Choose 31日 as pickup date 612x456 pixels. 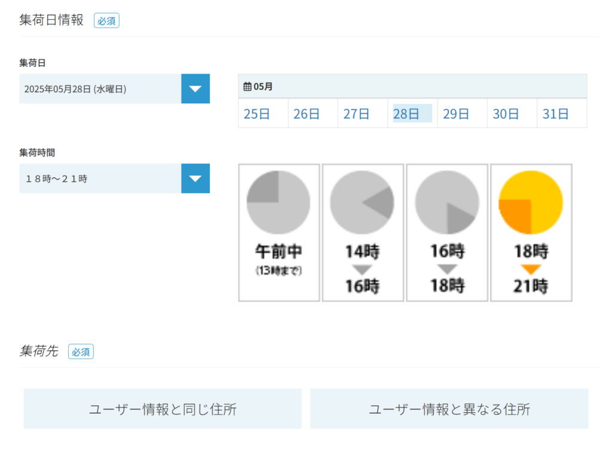(556, 114)
